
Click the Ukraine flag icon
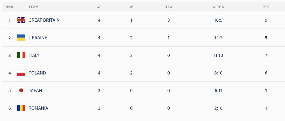(x=21, y=38)
